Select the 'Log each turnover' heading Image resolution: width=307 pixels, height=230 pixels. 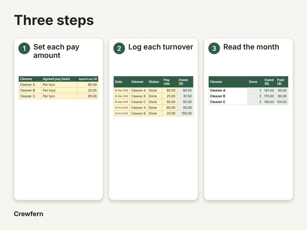[x=161, y=47]
